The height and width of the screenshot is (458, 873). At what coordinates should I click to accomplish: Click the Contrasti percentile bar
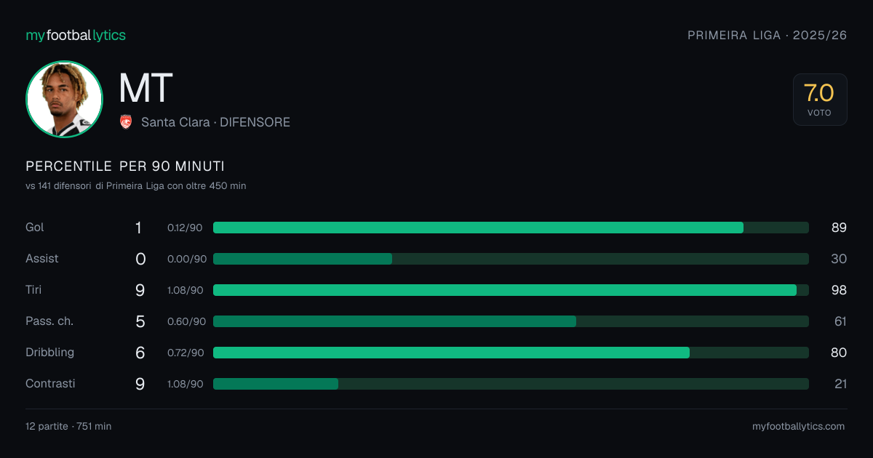point(511,384)
